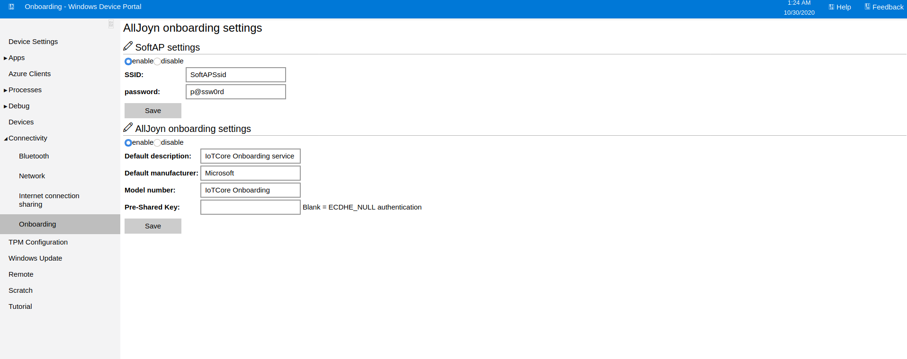Expand the Processes tree node
The image size is (907, 359).
point(6,90)
